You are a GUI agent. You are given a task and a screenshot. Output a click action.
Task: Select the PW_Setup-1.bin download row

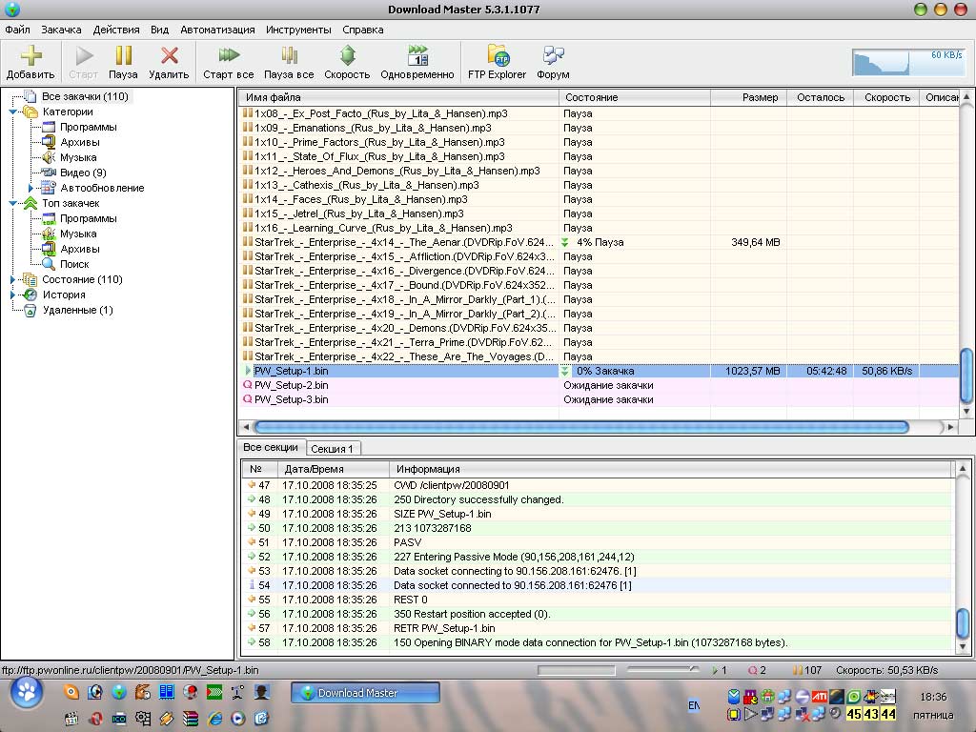(x=599, y=371)
